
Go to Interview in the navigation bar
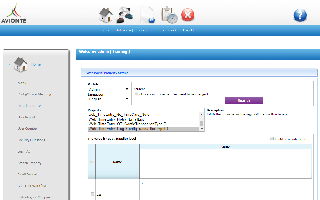click(x=124, y=30)
